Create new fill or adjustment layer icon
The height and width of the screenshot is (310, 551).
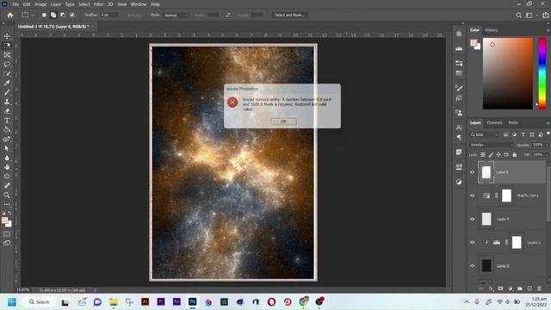[x=511, y=288]
